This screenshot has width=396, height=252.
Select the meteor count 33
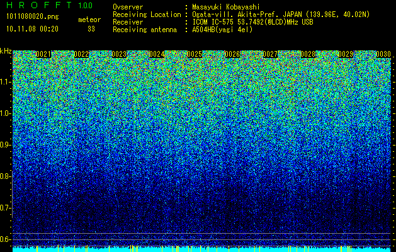pyautogui.click(x=91, y=29)
